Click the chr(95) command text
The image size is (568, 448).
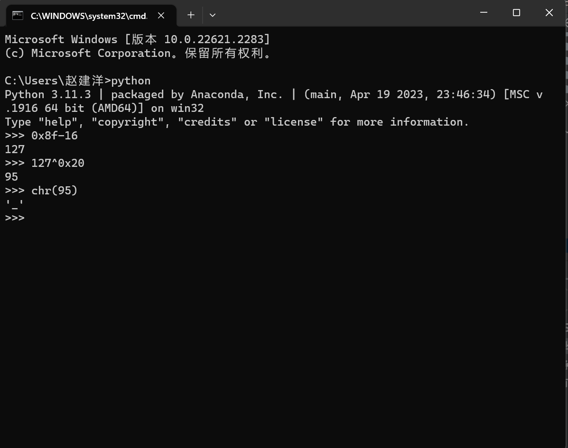pyautogui.click(x=54, y=191)
